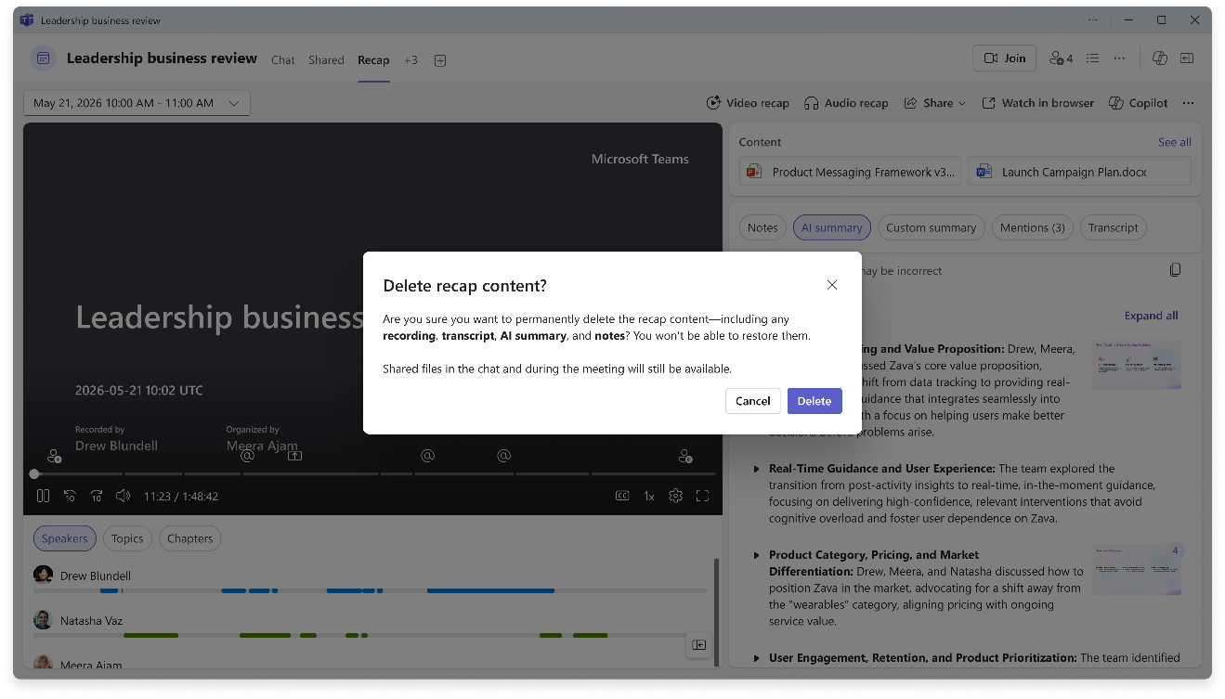Select the Speakers pill

click(65, 538)
